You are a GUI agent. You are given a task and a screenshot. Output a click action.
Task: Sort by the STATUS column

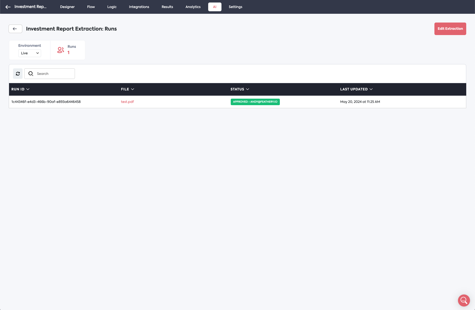pyautogui.click(x=240, y=89)
